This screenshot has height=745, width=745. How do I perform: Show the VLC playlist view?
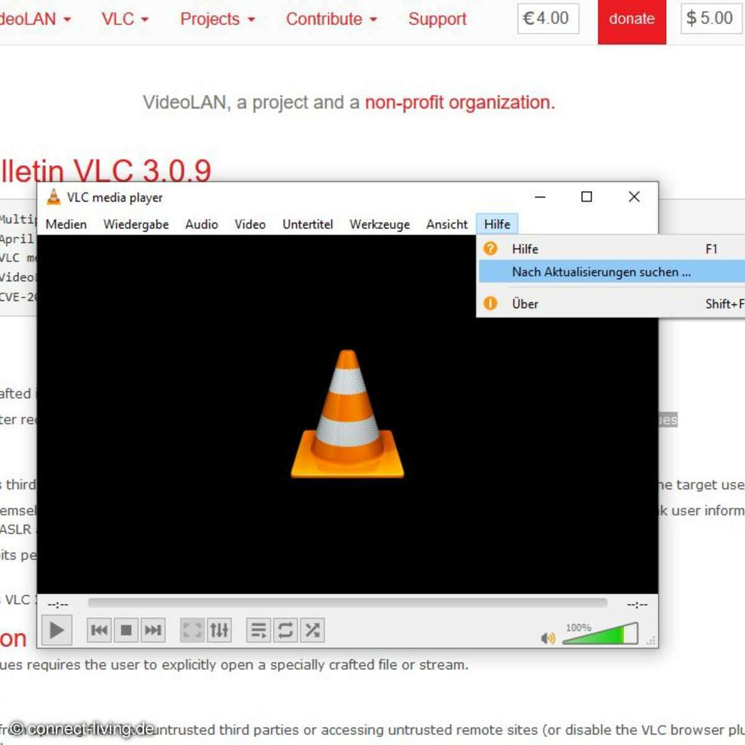(257, 630)
